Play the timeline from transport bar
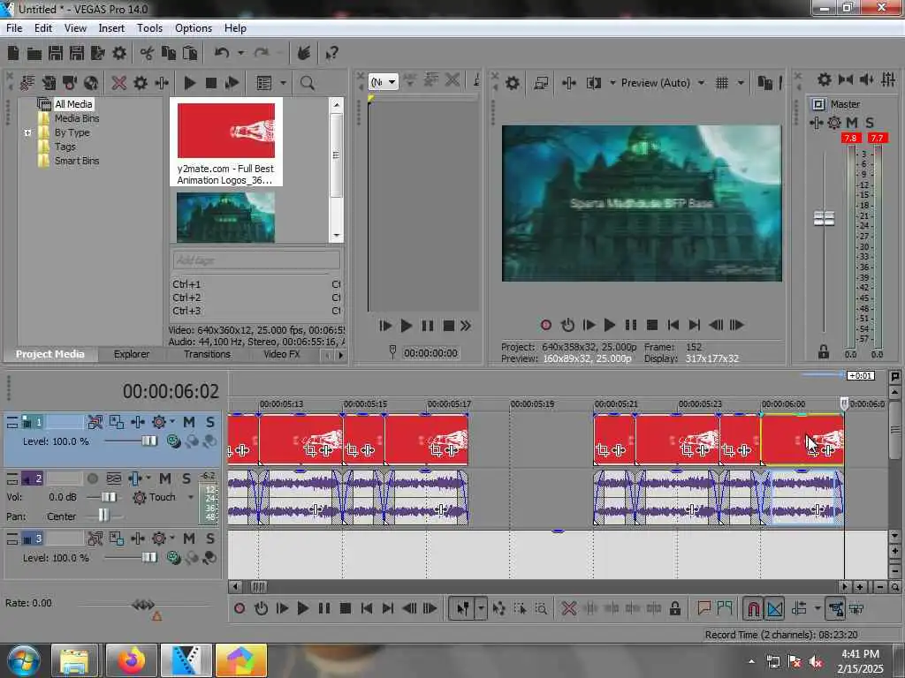 pos(302,608)
